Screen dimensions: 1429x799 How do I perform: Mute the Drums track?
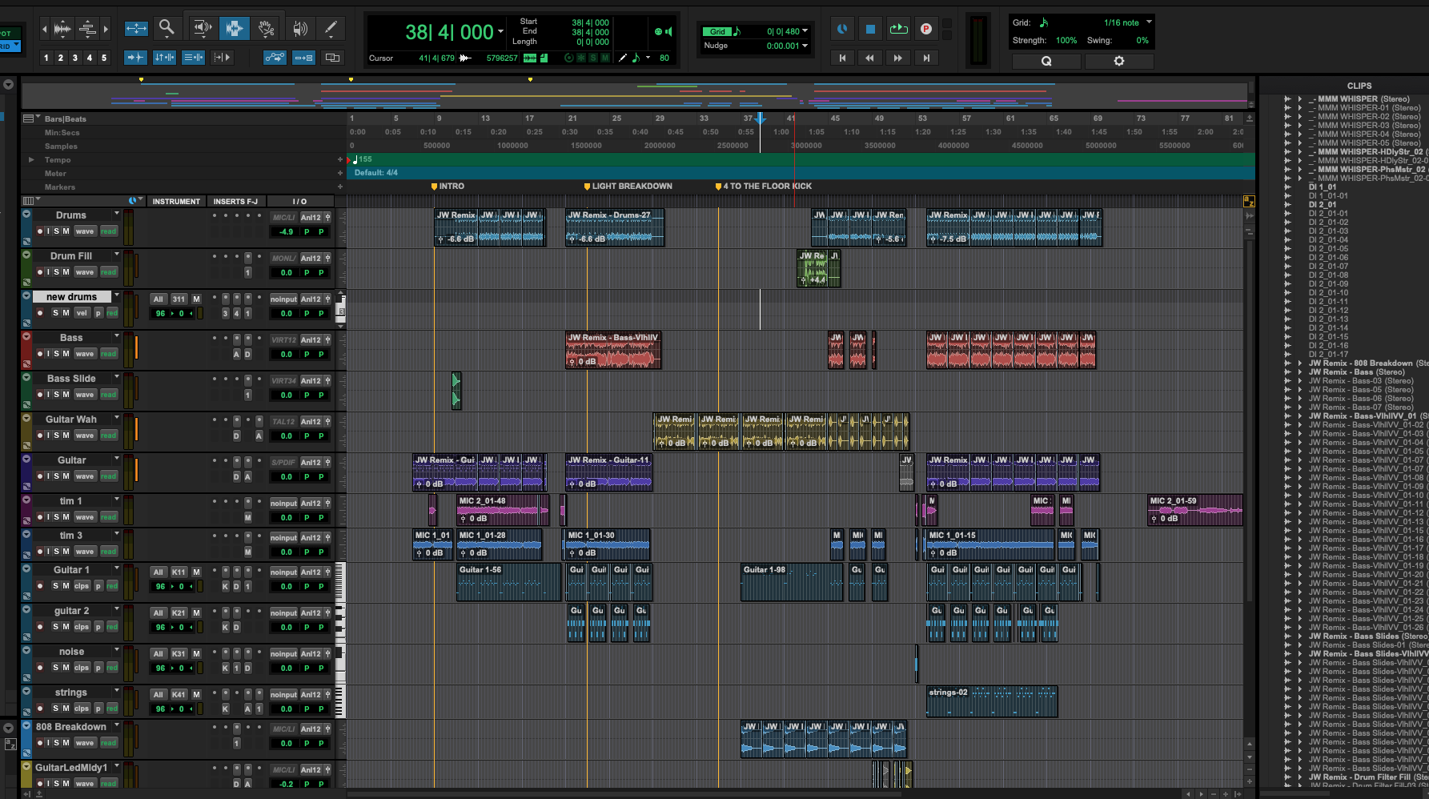tap(66, 231)
